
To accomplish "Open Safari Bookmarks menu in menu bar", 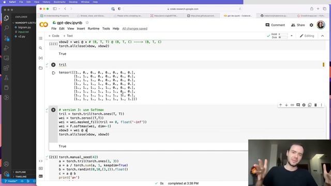I will [59, 2].
